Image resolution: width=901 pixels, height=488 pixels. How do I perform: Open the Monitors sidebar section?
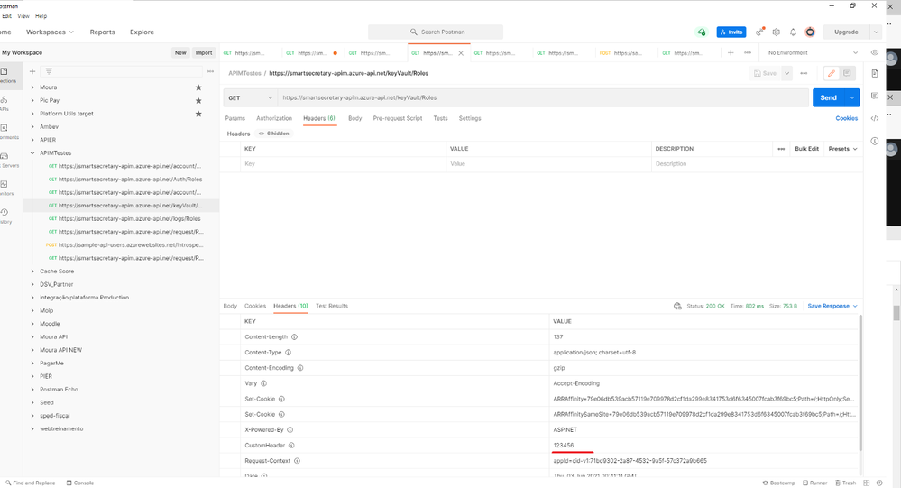5,189
